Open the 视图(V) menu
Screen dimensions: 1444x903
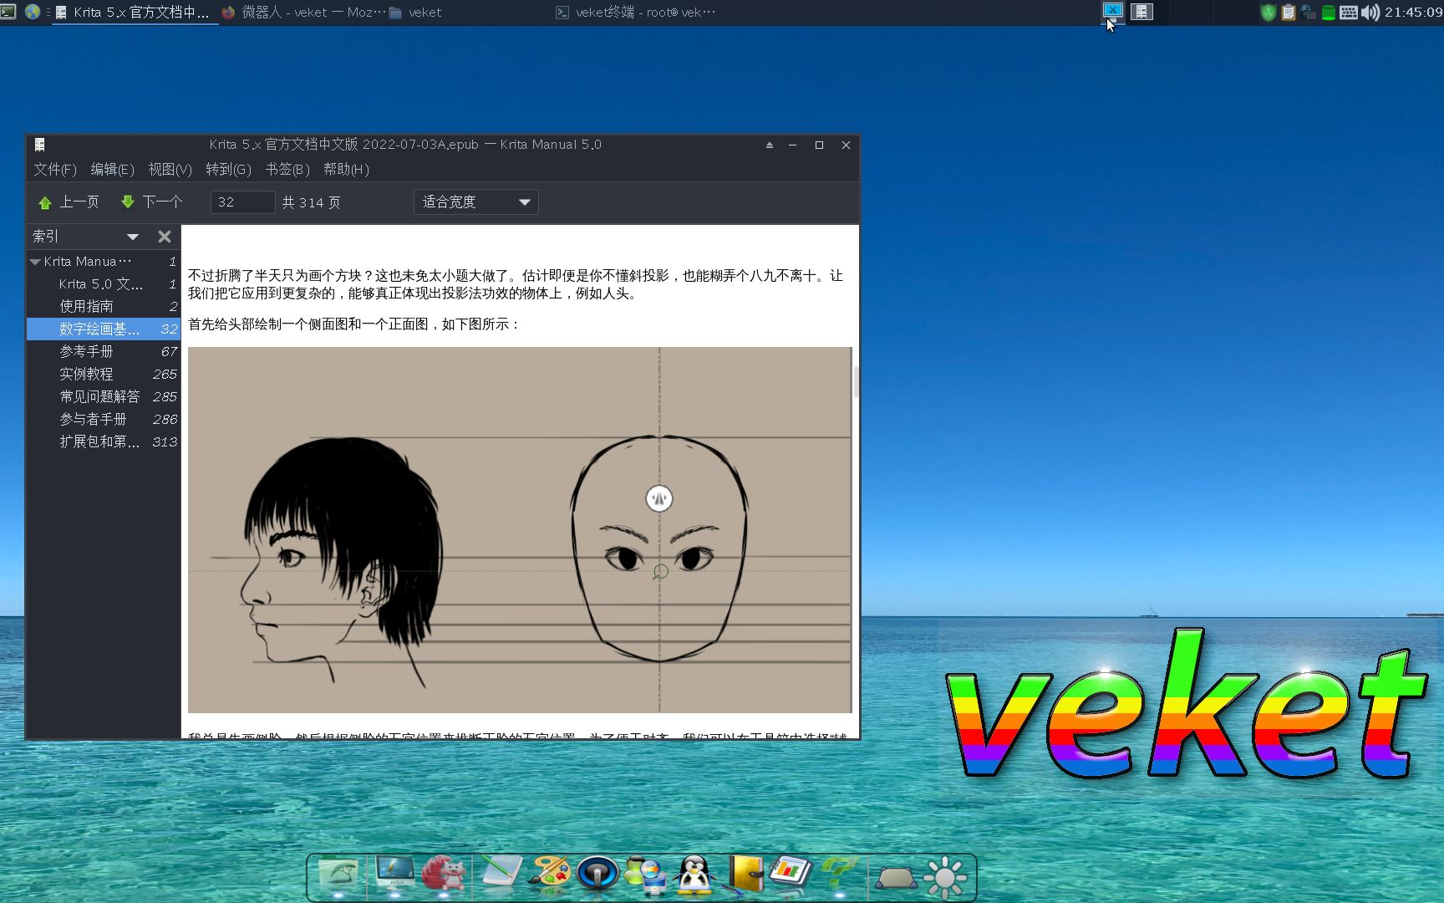170,170
